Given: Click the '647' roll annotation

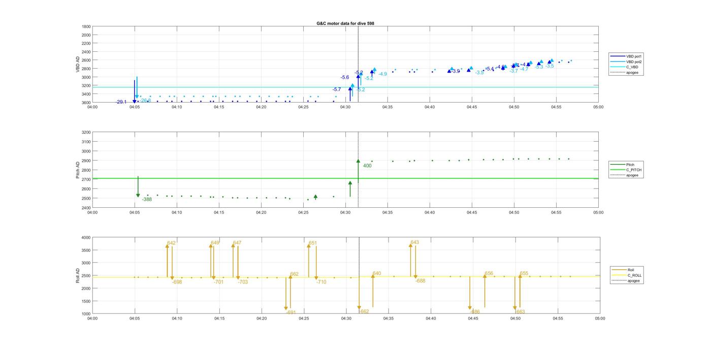Looking at the screenshot, I should click(x=237, y=243).
